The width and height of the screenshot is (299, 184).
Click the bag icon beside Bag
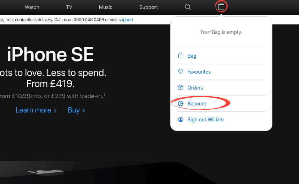181,56
